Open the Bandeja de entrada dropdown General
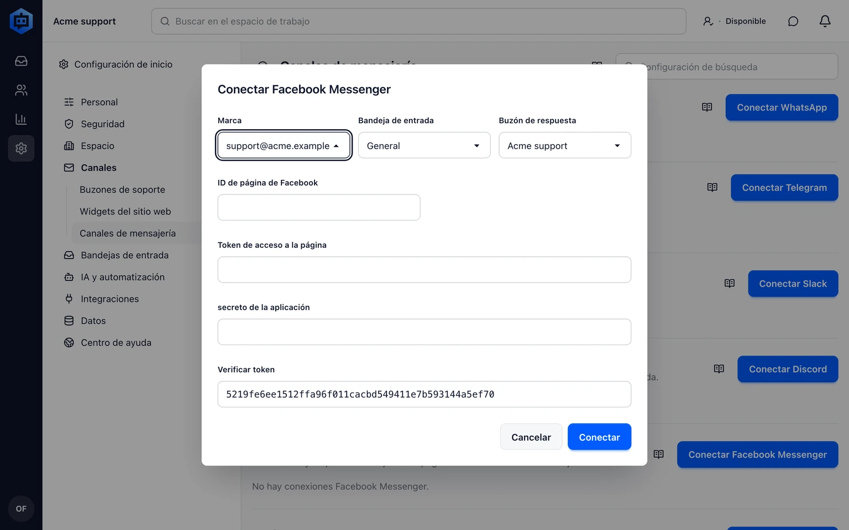The image size is (849, 530). point(424,145)
